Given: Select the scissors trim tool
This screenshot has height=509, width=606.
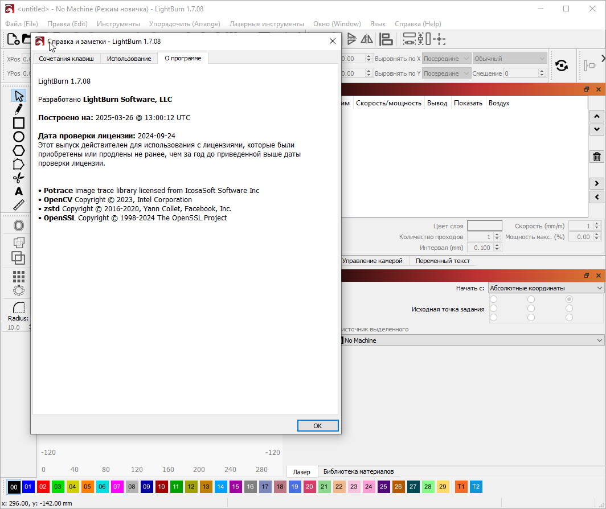Looking at the screenshot, I should (x=19, y=178).
